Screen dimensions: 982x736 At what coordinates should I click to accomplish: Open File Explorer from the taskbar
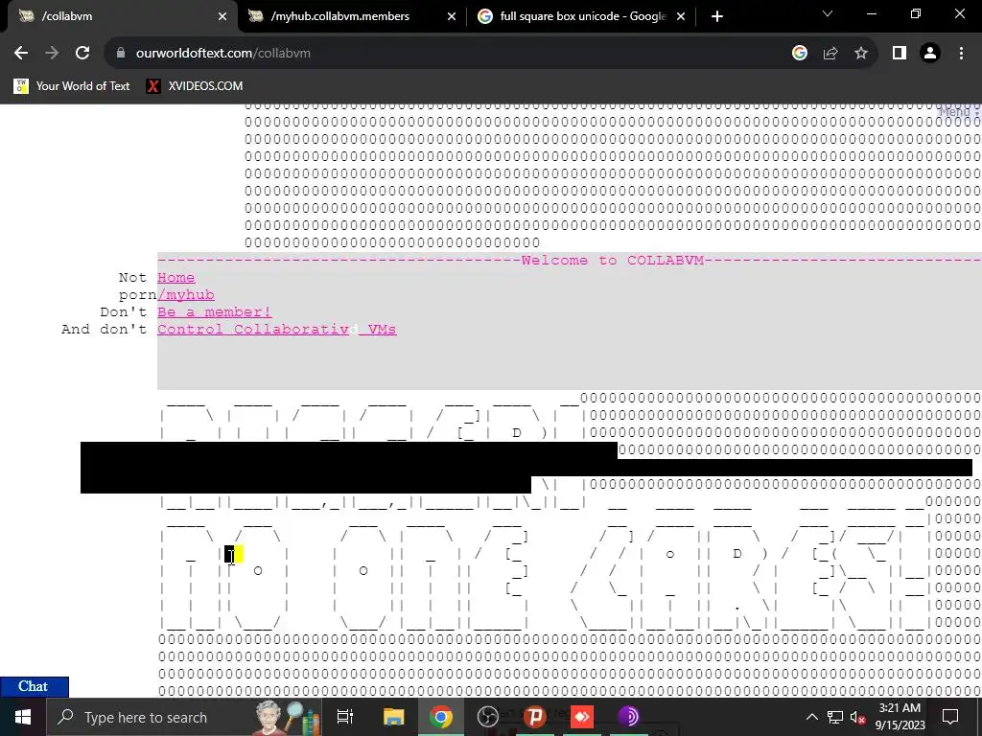click(x=394, y=717)
